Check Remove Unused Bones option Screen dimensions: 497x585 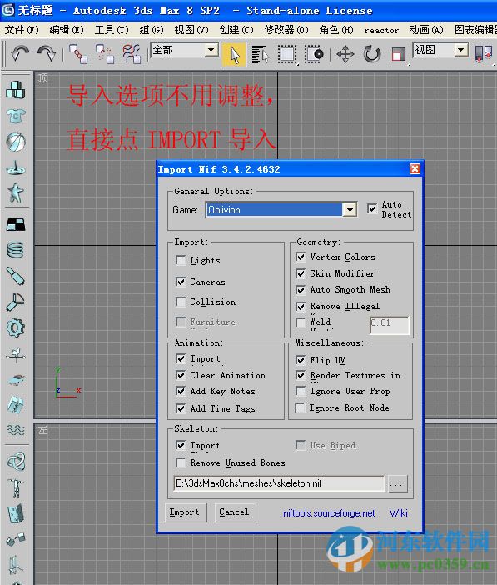(181, 463)
